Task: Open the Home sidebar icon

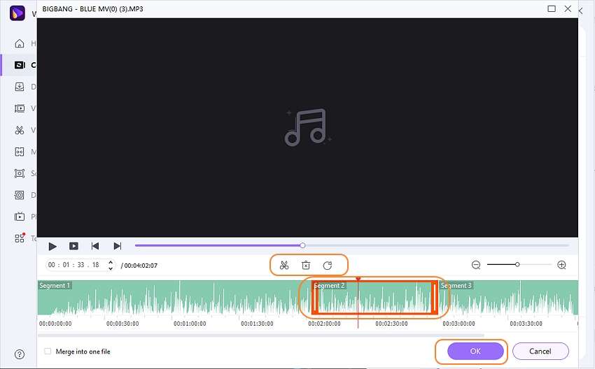Action: click(20, 43)
